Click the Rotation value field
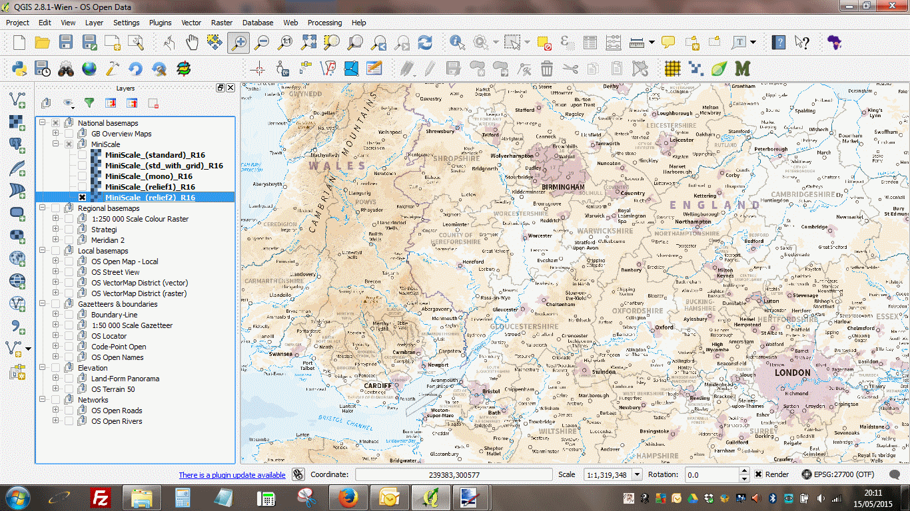The image size is (910, 511). (712, 474)
